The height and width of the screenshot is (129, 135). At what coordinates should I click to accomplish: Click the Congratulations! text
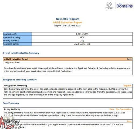pyautogui.click(x=12, y=62)
